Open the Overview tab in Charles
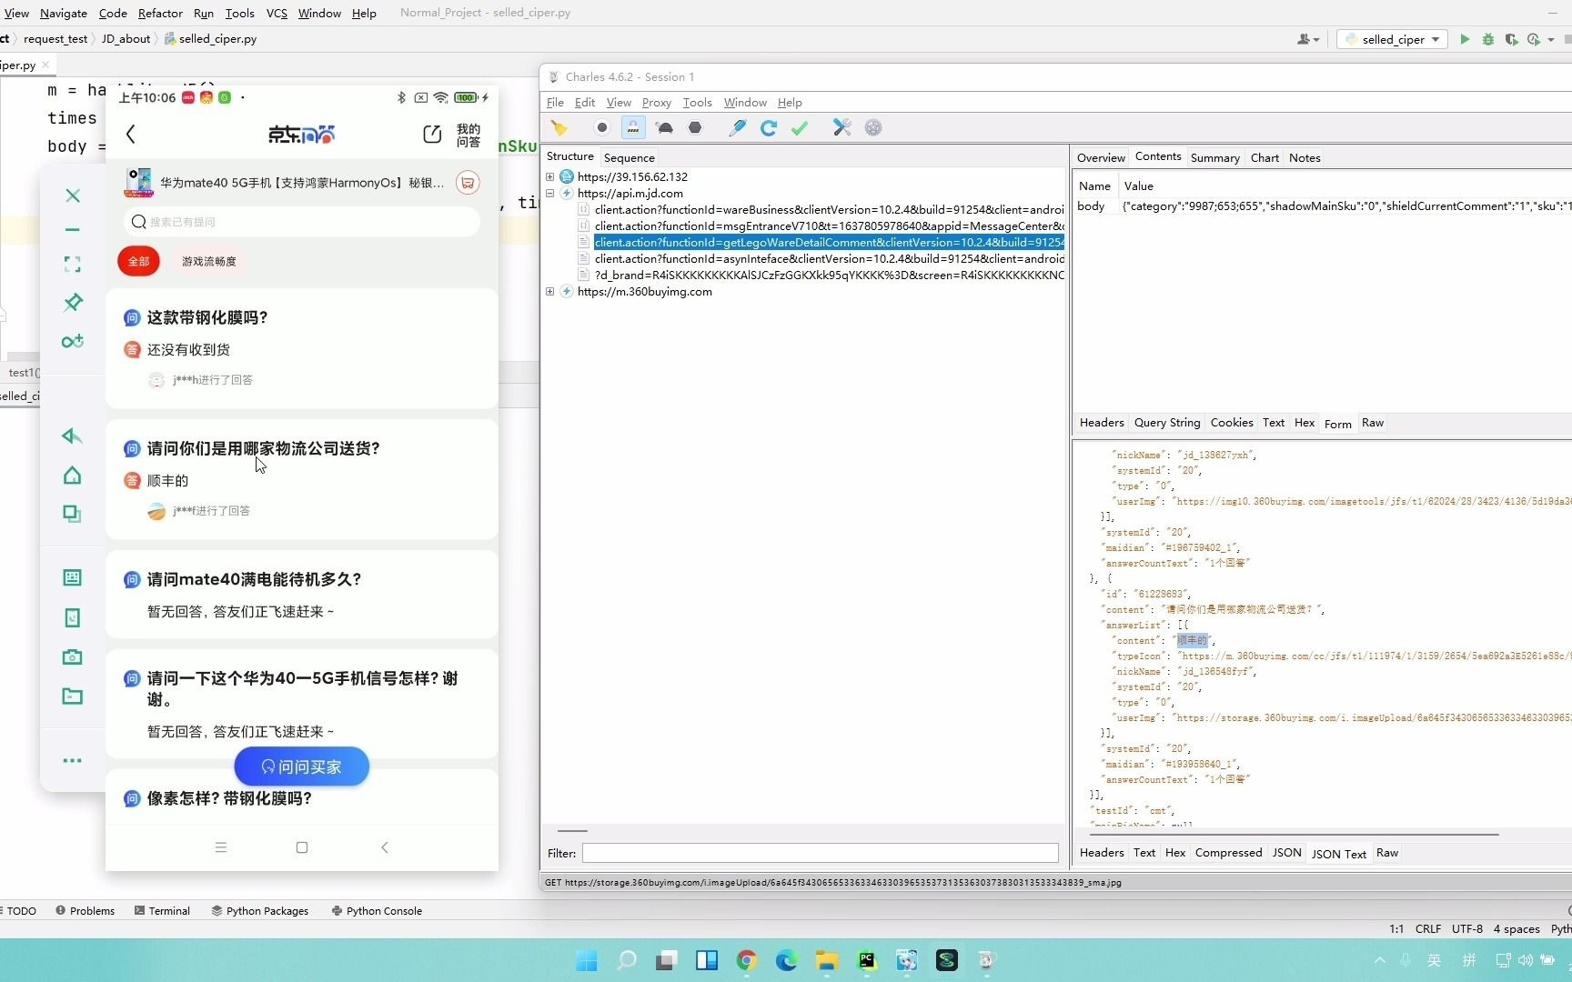This screenshot has width=1572, height=982. (x=1101, y=157)
